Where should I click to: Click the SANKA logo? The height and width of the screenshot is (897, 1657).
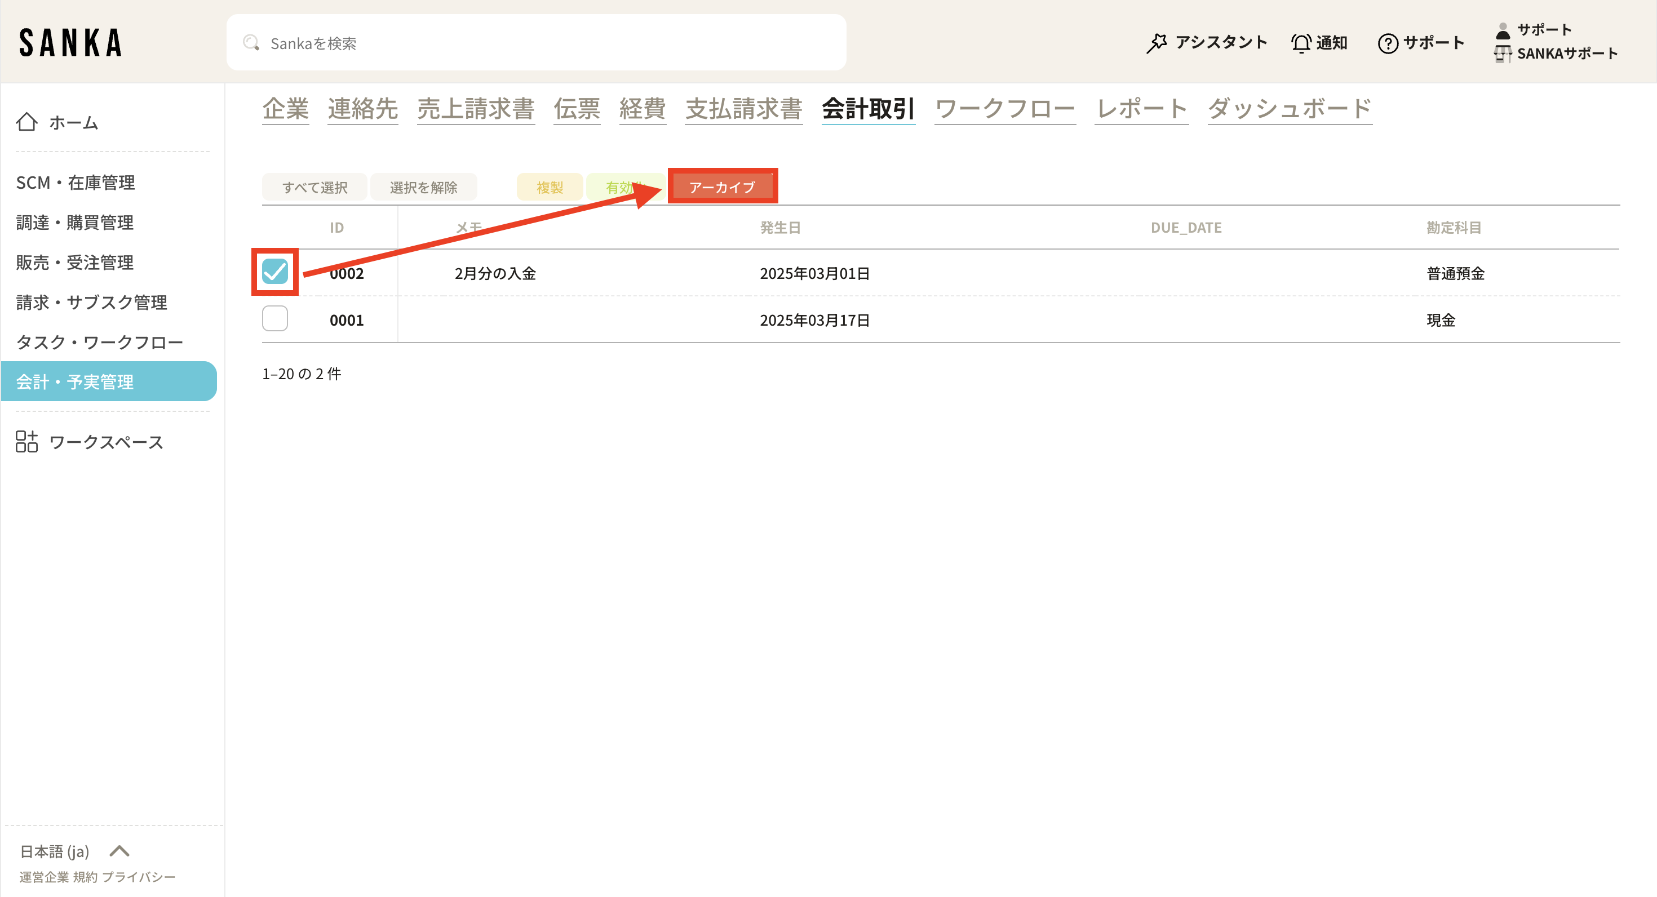tap(70, 42)
